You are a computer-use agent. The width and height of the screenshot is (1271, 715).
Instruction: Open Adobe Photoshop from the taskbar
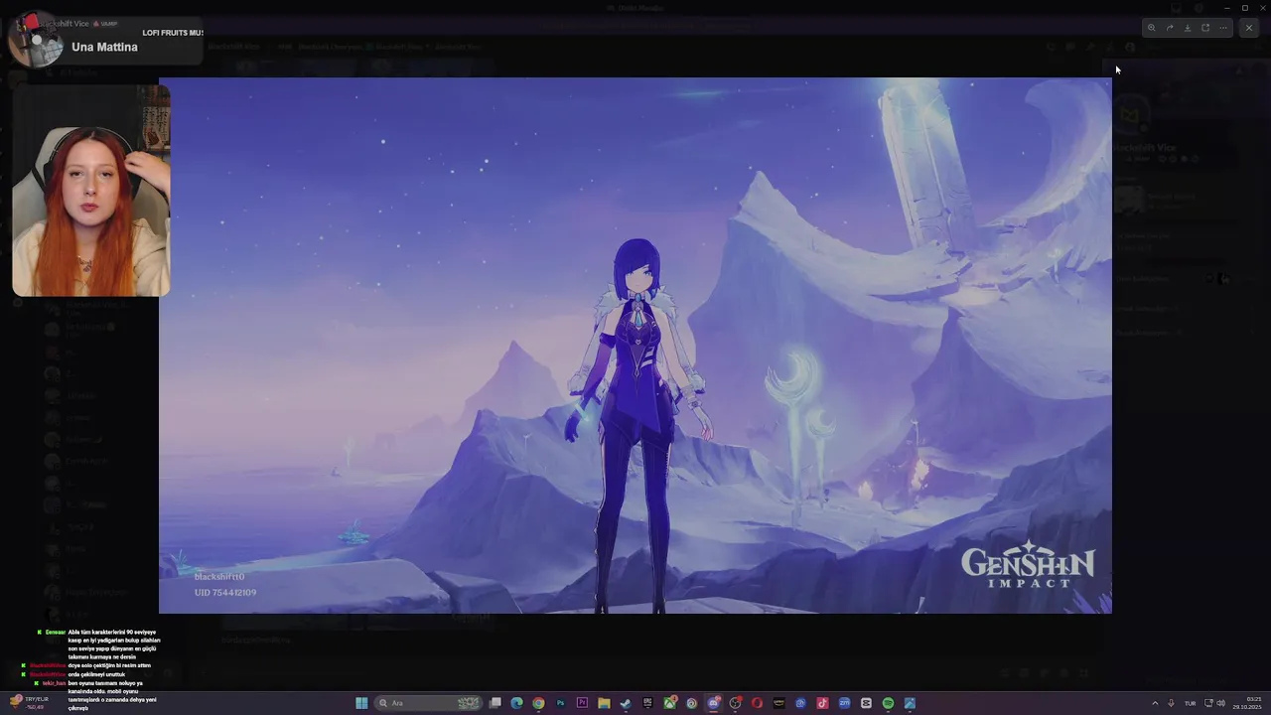tap(560, 703)
